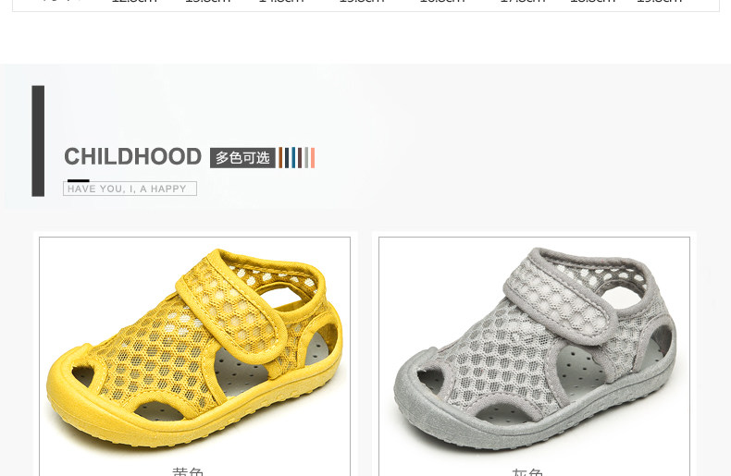Click the tall dark vertical bar
Screen dimensions: 731x476
(x=38, y=140)
